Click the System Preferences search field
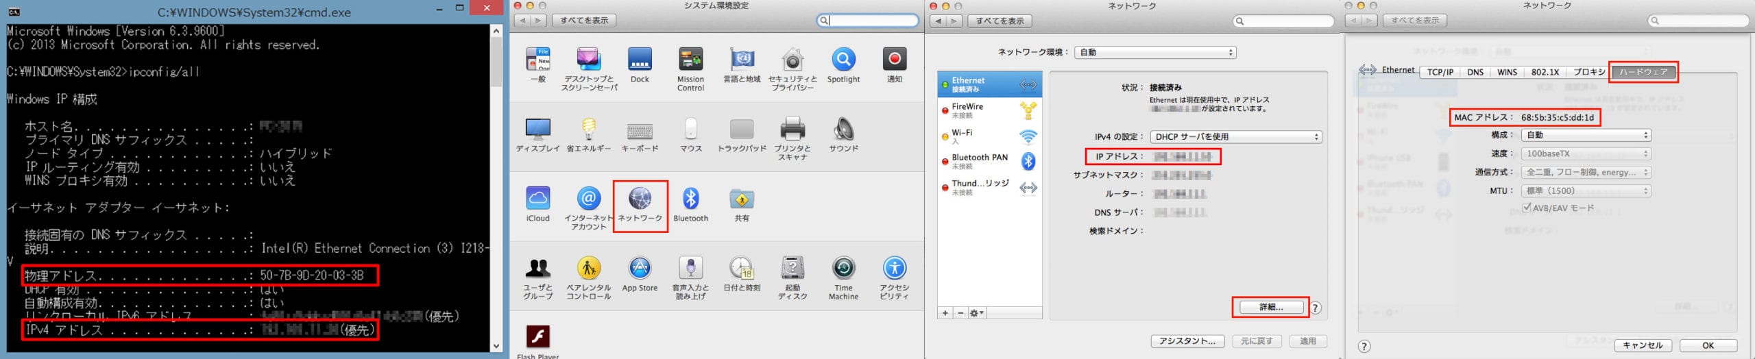This screenshot has width=1755, height=359. tap(872, 21)
